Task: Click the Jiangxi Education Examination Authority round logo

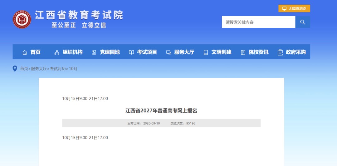Action: 22,20
